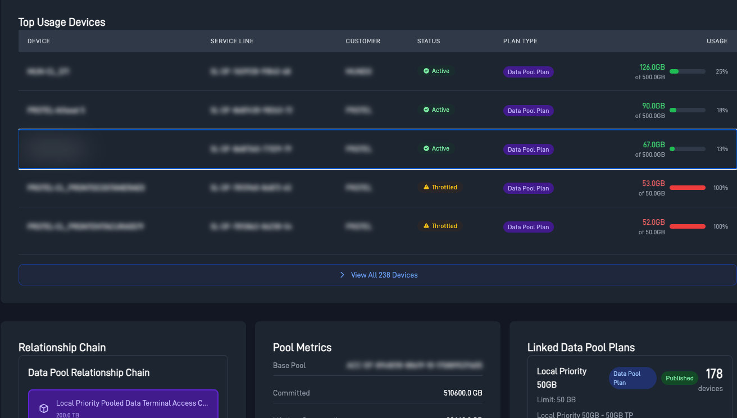The width and height of the screenshot is (737, 418).
Task: Click the Committed value in Pool Metrics
Action: point(462,393)
